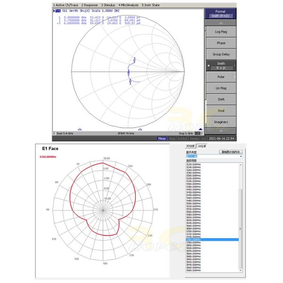Click softkey panel scroll-up arrow
Viewport: 283px width, 283px height.
pyautogui.click(x=221, y=23)
